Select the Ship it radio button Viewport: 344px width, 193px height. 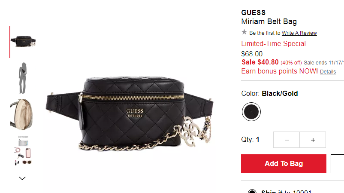[252, 191]
